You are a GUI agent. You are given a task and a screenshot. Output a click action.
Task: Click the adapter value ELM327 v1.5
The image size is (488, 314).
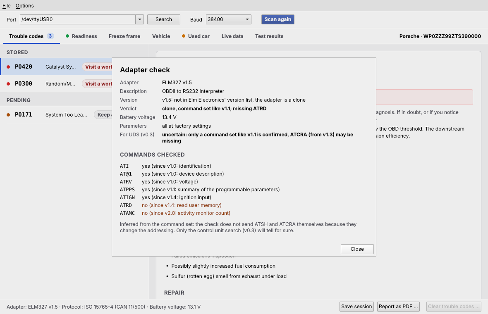(x=177, y=82)
